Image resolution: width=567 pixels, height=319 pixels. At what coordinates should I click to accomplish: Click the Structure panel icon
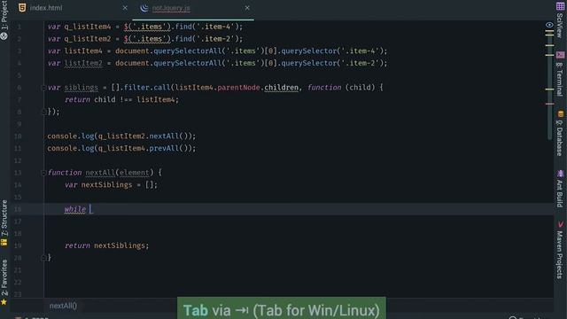(x=4, y=242)
